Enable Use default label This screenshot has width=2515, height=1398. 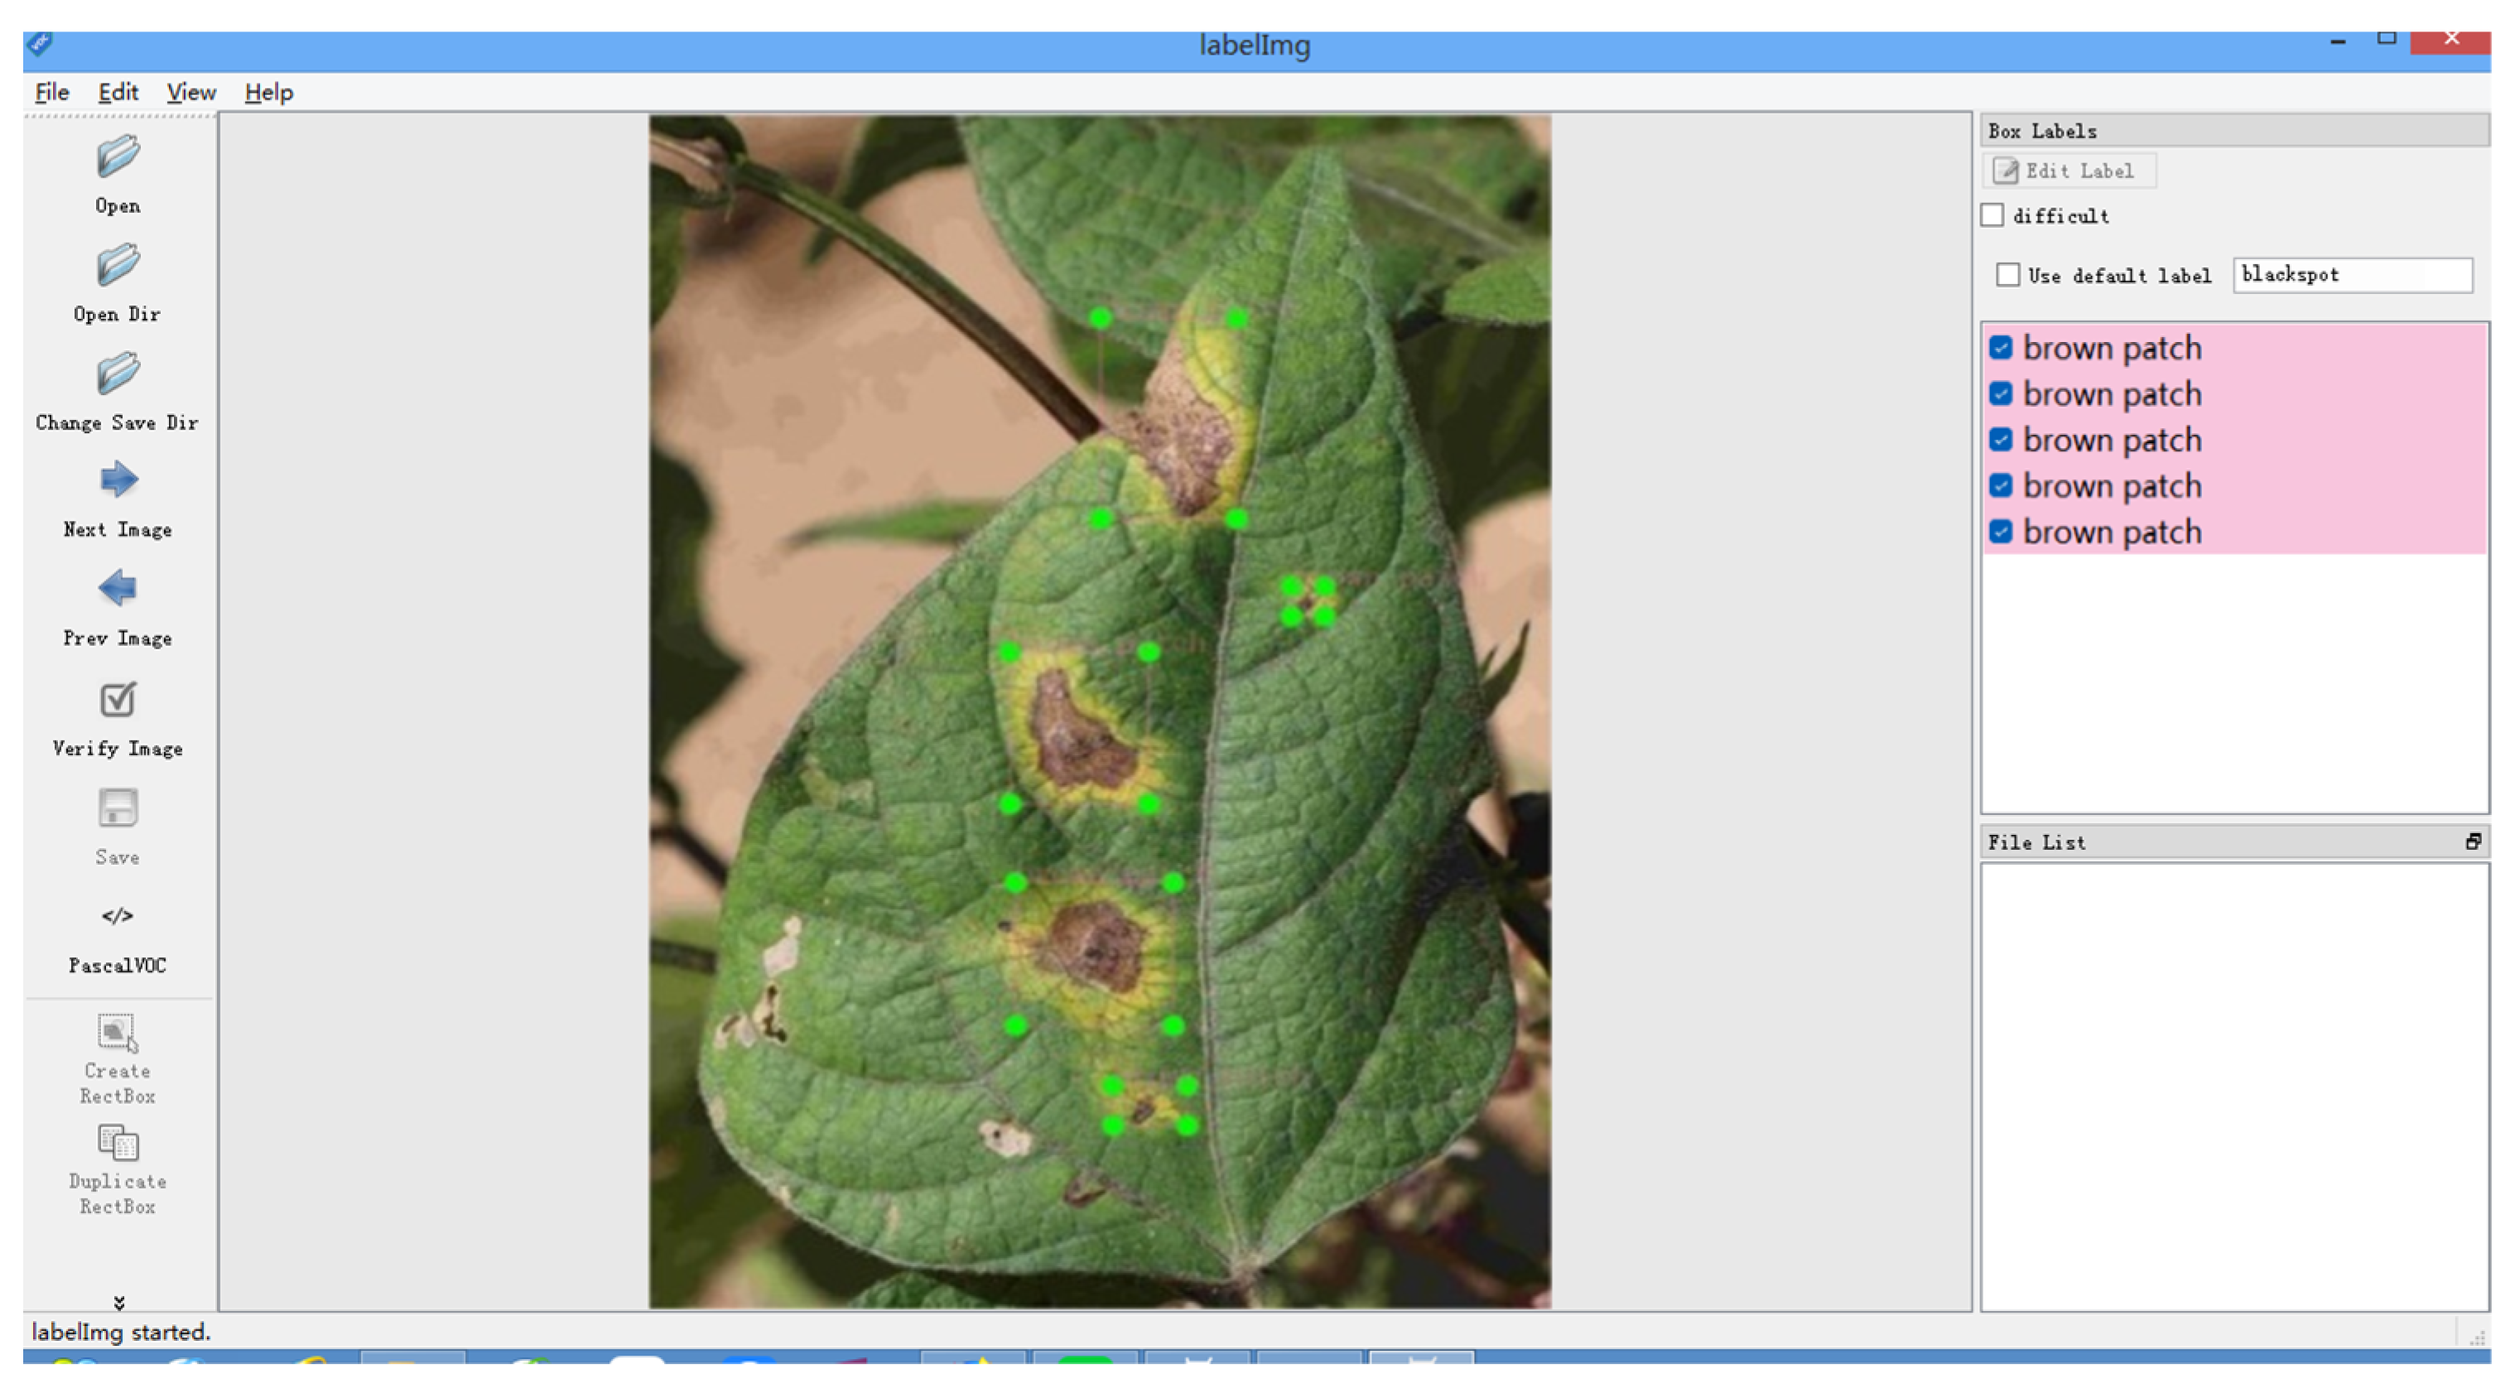(x=2008, y=275)
